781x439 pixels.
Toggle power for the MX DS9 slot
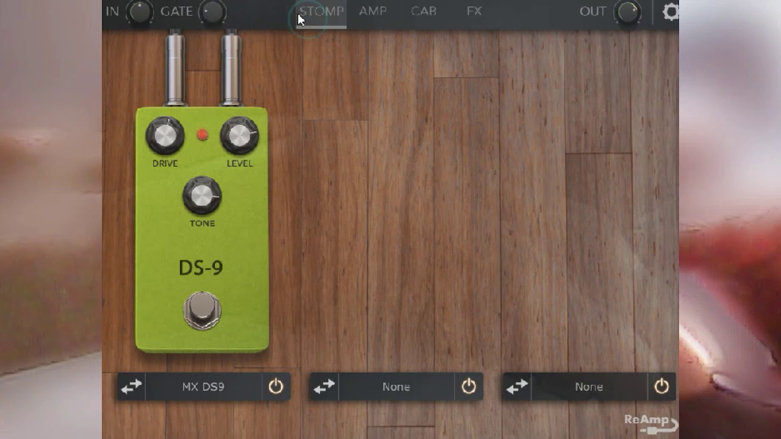(x=276, y=387)
